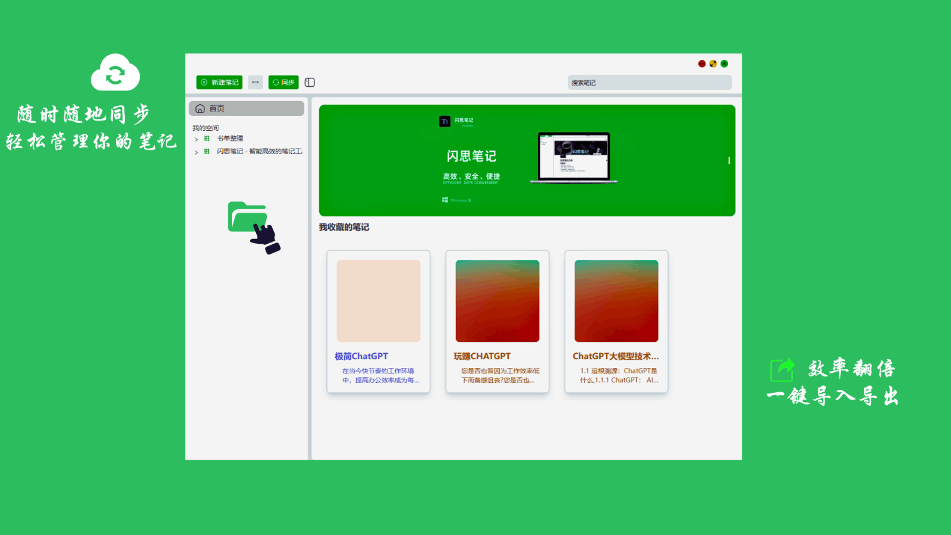Image resolution: width=951 pixels, height=535 pixels.
Task: Open the 极简ChatGPT note card thumbnail
Action: (379, 301)
